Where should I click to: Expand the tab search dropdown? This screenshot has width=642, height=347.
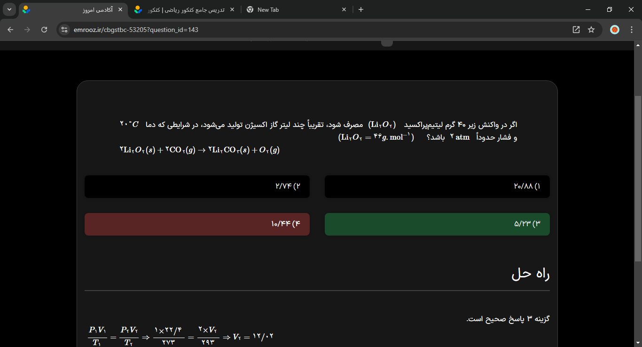coord(9,9)
